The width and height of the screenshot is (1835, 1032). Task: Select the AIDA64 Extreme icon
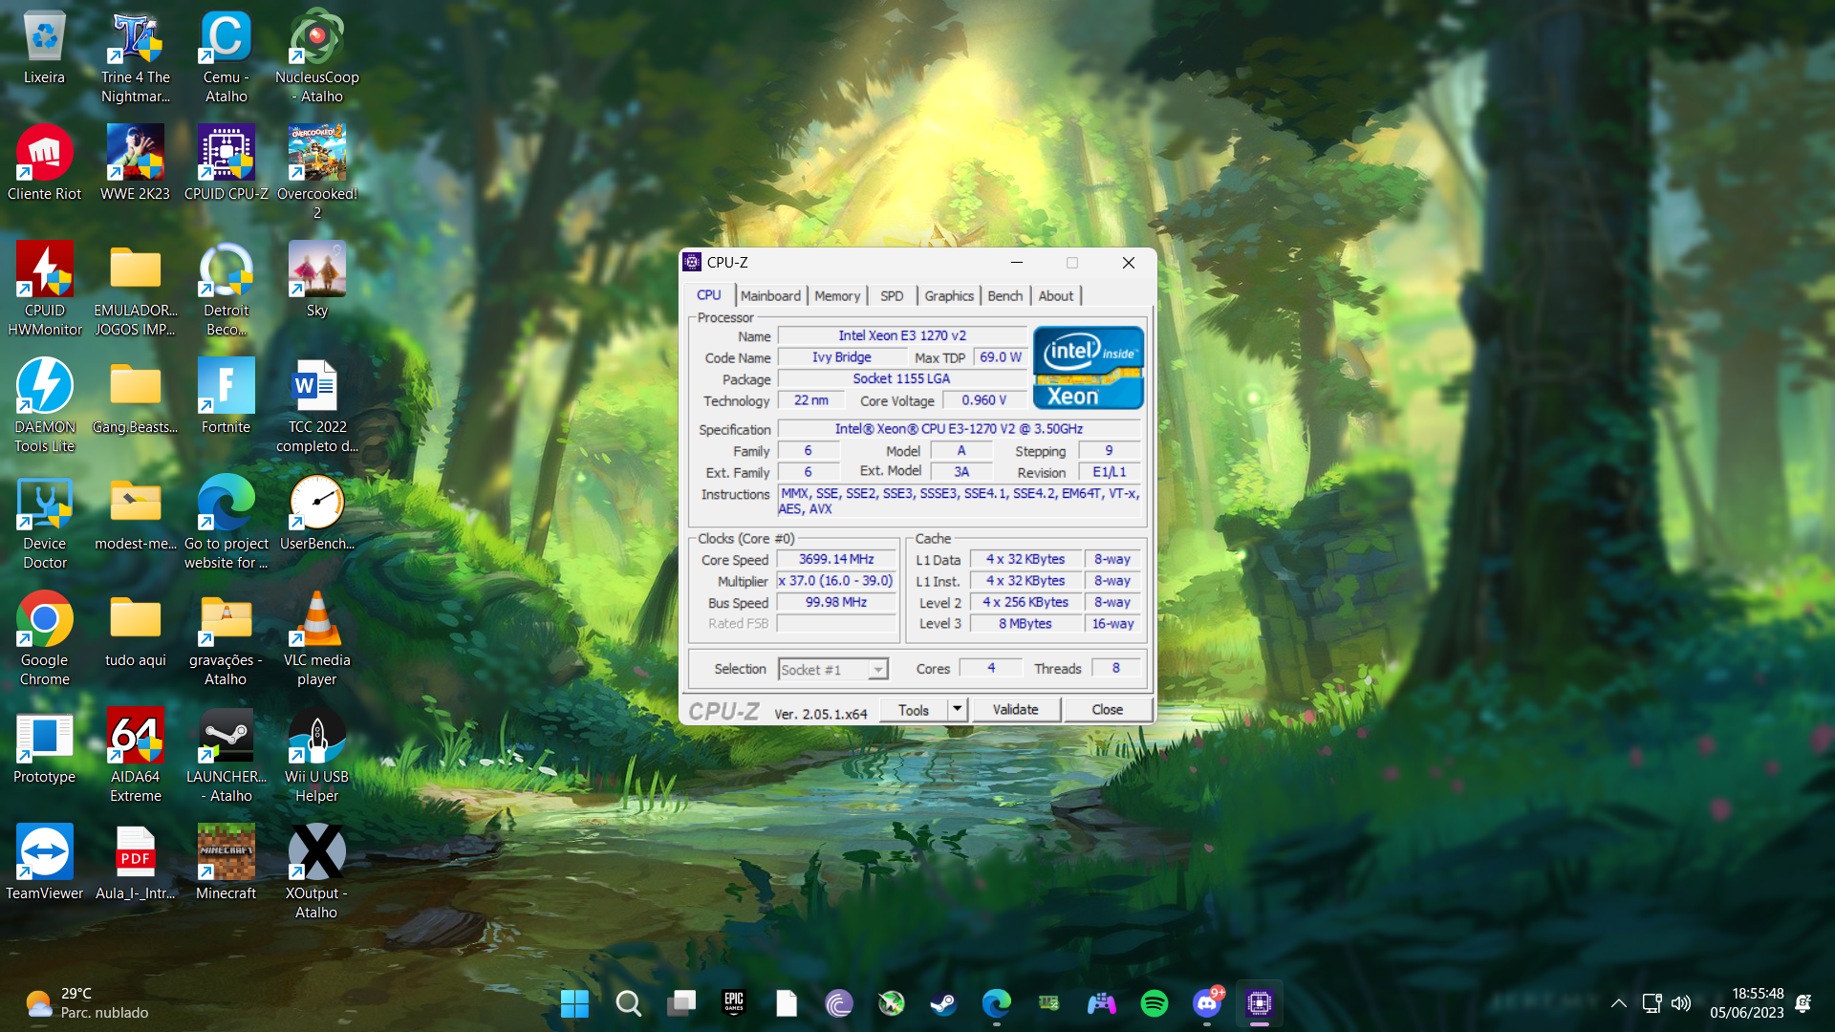tap(136, 757)
